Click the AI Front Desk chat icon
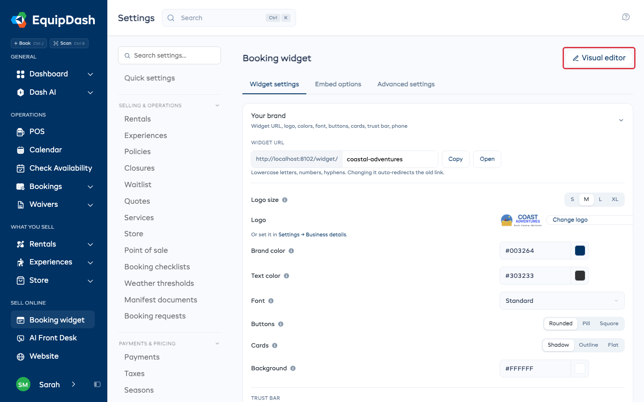 click(x=21, y=338)
